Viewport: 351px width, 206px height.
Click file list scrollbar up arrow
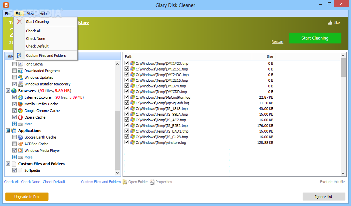coord(343,55)
